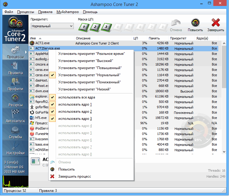The height and width of the screenshot is (196, 229).
Task: Click the process list scrollbar thumb
Action: (224, 67)
